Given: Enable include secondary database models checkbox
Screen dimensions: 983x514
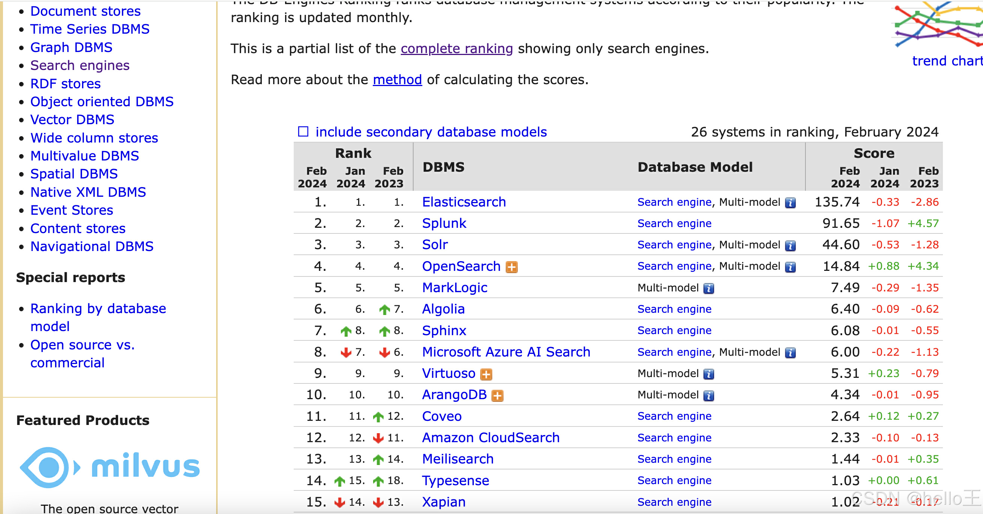Looking at the screenshot, I should (x=303, y=132).
